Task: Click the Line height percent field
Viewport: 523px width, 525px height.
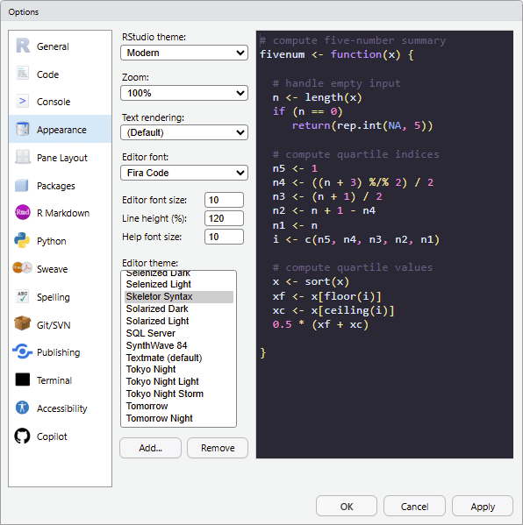Action: [224, 218]
